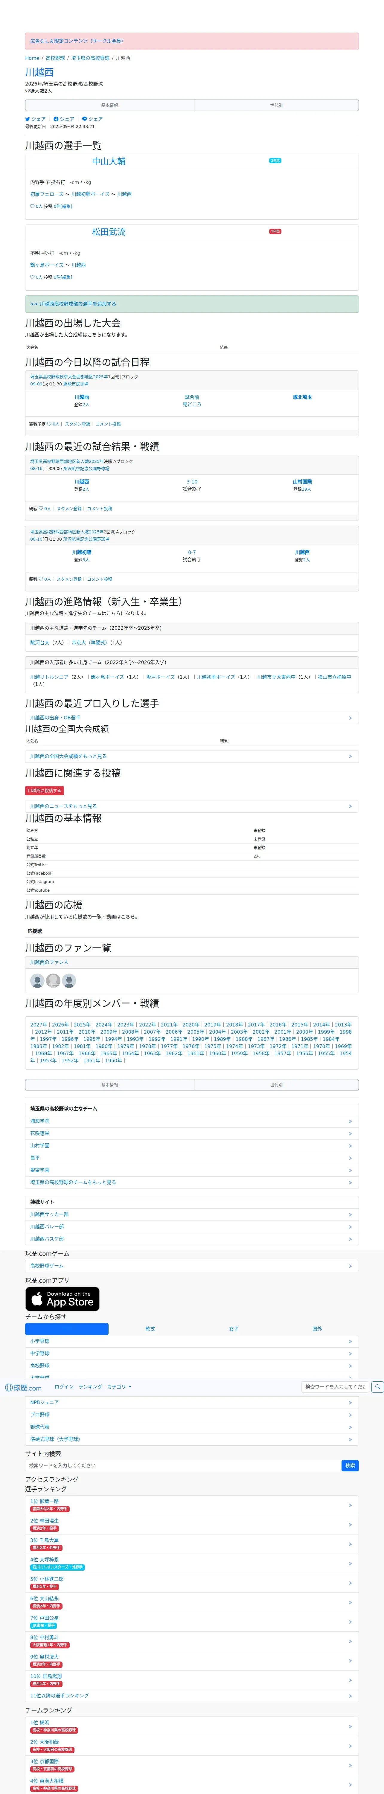The height and width of the screenshot is (1794, 384).
Task: Click 川越西高校野球部の選手を追加する link
Action: click(73, 304)
